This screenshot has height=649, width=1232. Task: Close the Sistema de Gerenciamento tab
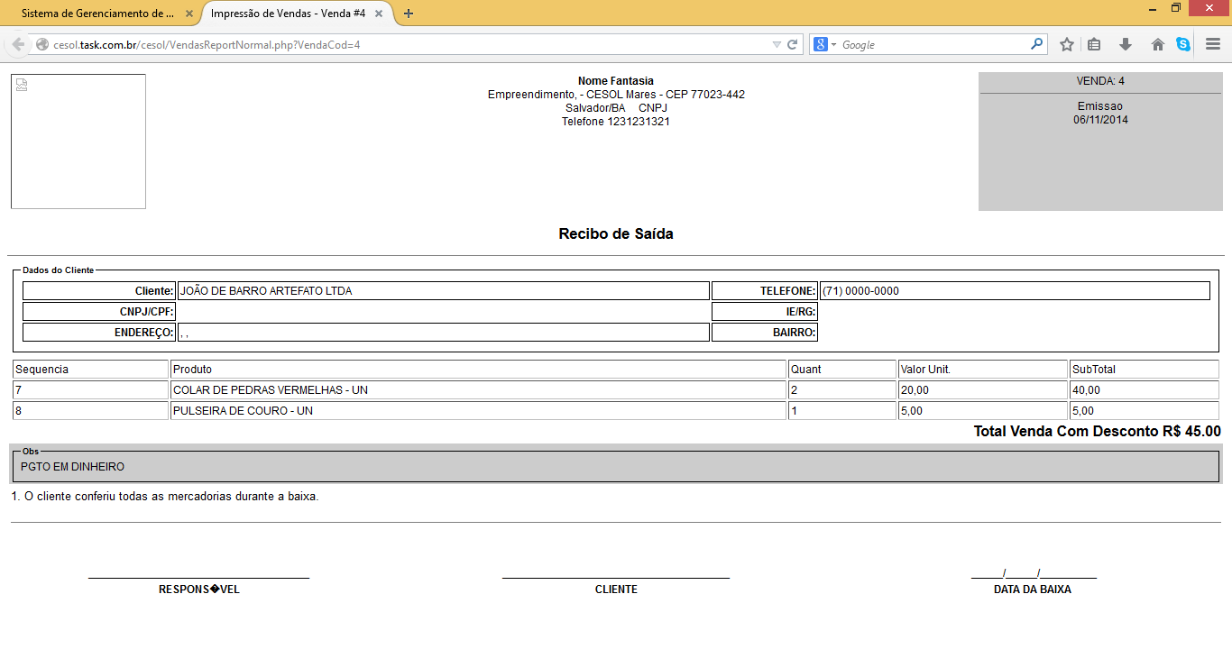tap(189, 14)
